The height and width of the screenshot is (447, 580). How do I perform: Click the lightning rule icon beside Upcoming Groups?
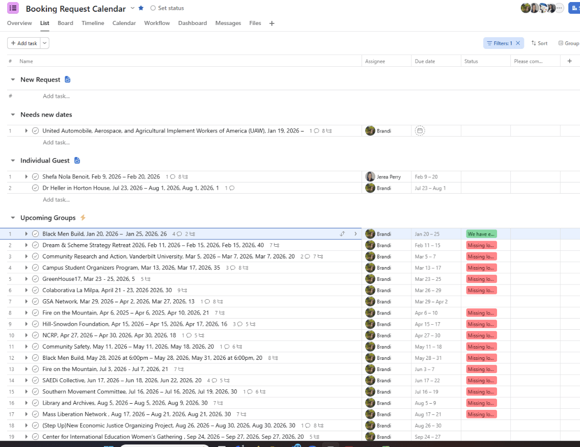pyautogui.click(x=83, y=218)
